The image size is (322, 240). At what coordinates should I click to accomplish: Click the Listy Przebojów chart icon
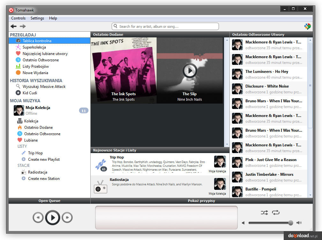point(18,66)
